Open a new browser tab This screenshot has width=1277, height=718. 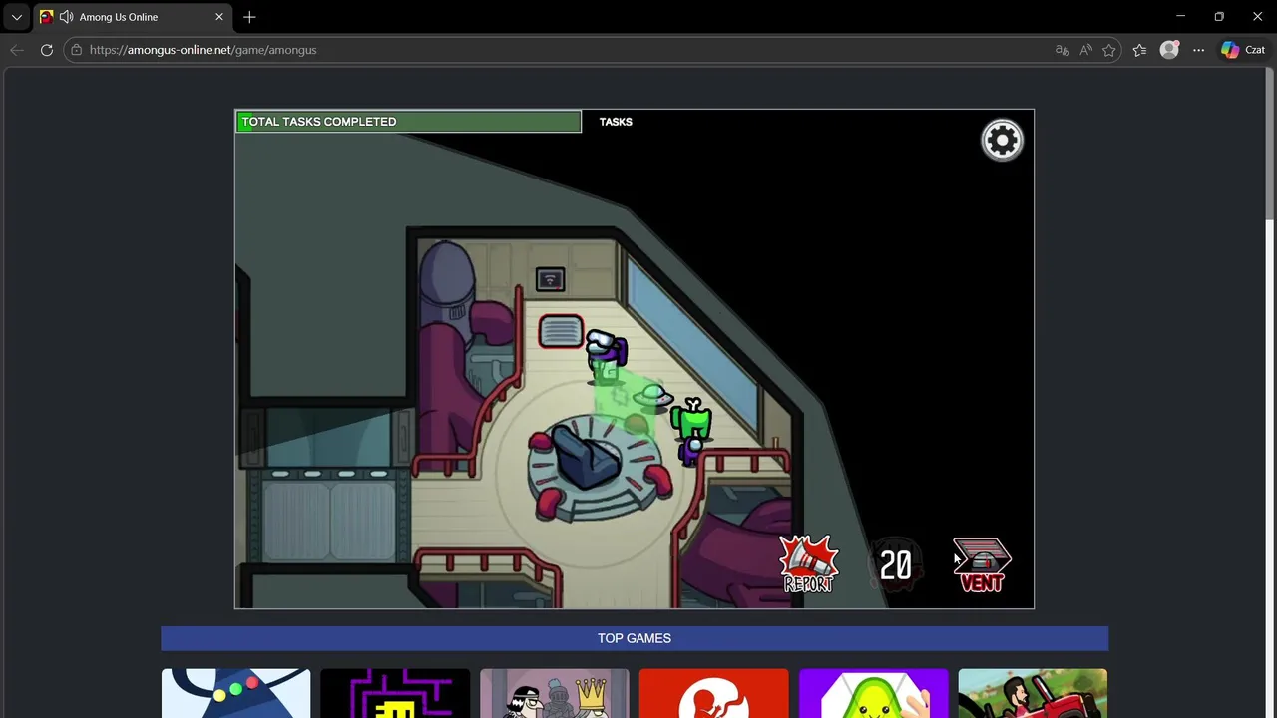[249, 17]
